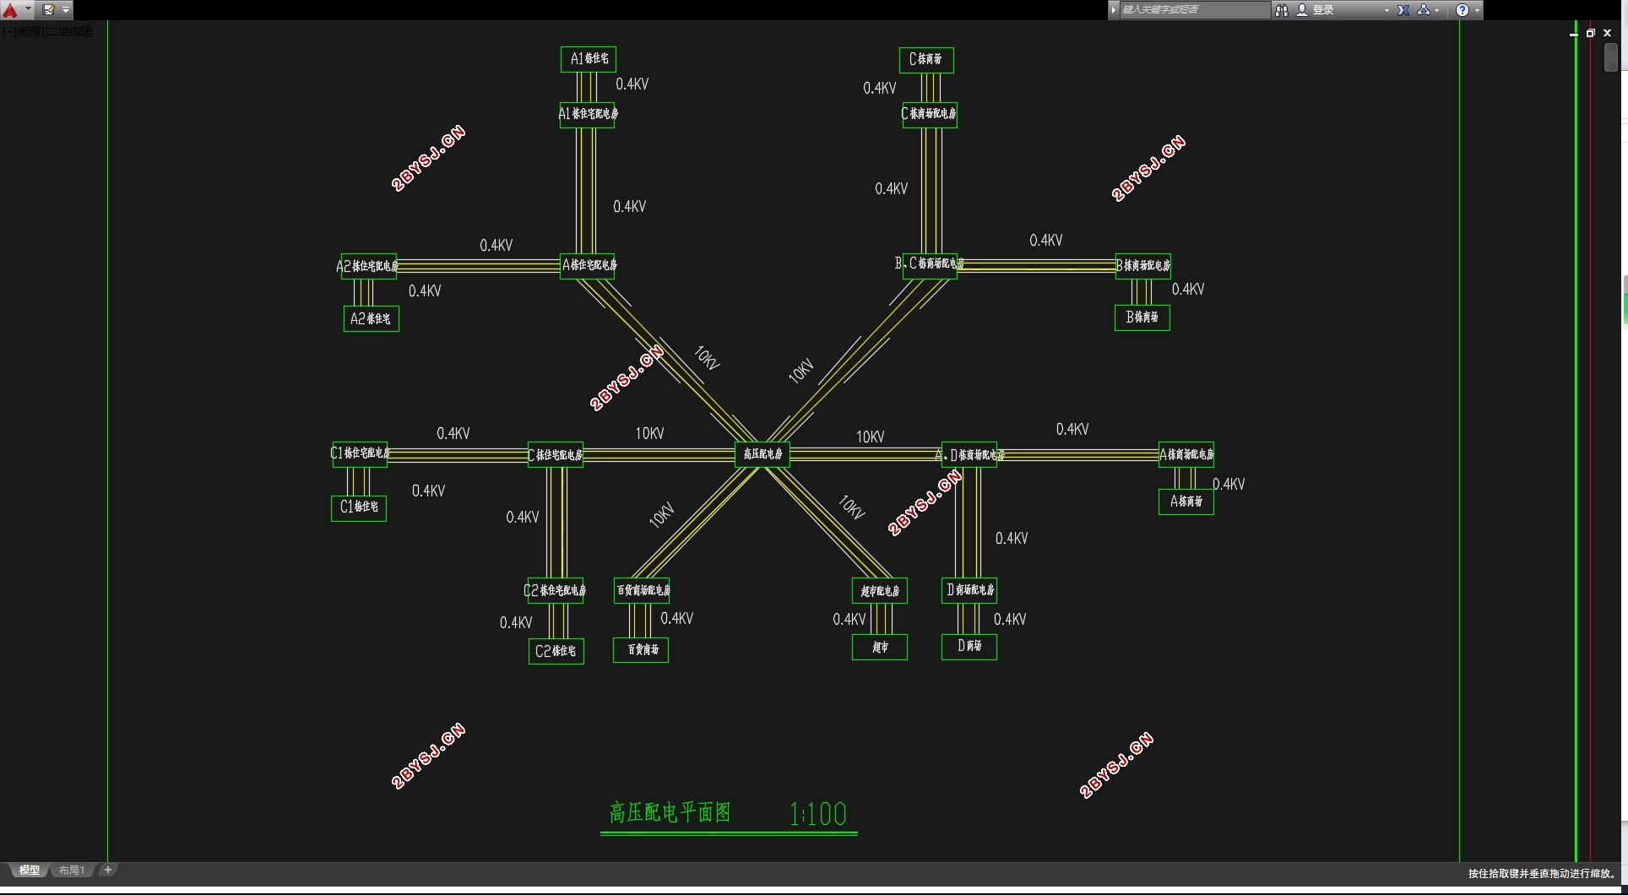
Task: Select the C2栋住宅 block
Action: coord(556,651)
